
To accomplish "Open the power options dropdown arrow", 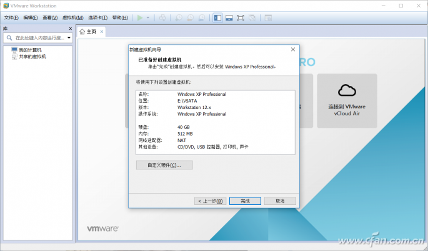I will pos(148,17).
